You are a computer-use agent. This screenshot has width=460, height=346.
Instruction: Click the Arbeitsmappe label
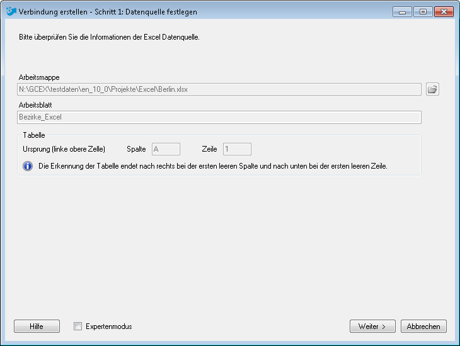39,77
